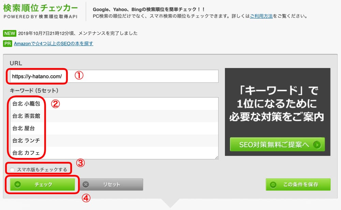Image resolution: width=341 pixels, height=210 pixels.
Task: Click the gray X icon on リセット button
Action: (86, 184)
